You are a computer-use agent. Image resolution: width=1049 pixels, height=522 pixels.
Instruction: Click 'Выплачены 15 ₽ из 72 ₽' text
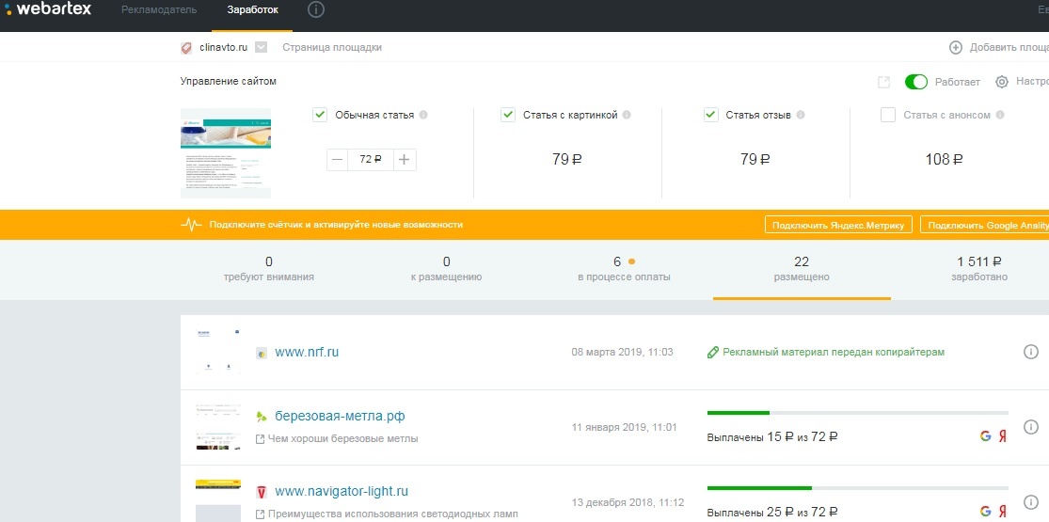772,437
